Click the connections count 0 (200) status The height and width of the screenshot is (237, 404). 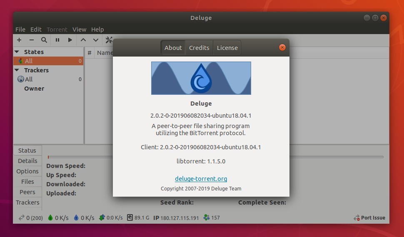pos(31,218)
